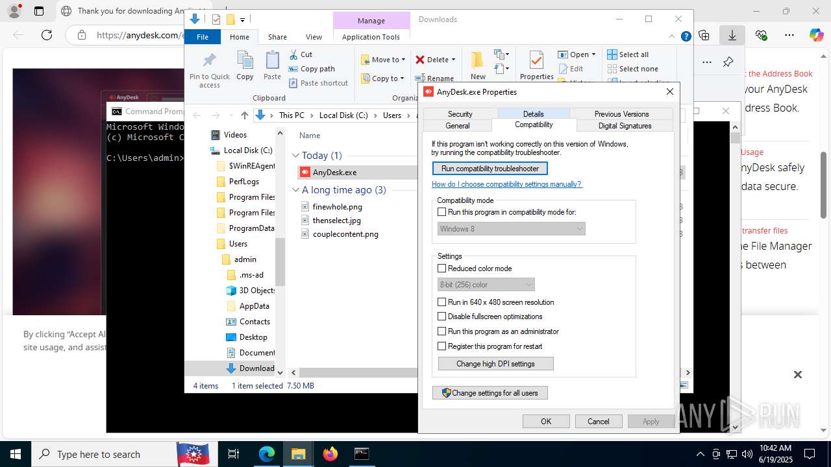The width and height of the screenshot is (831, 467).
Task: Open the 8-bit (256) color dropdown
Action: 486,284
